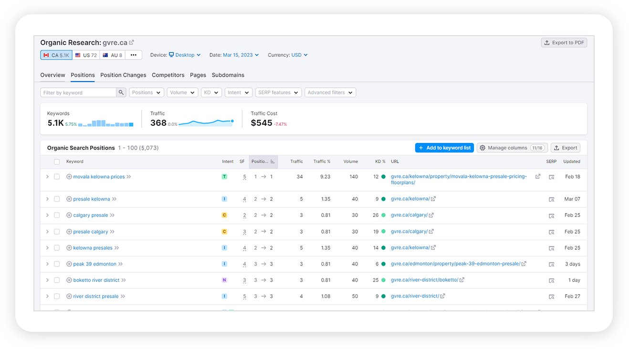Open external link icon for movala-kelowna URL
This screenshot has width=629, height=349.
pos(538,176)
